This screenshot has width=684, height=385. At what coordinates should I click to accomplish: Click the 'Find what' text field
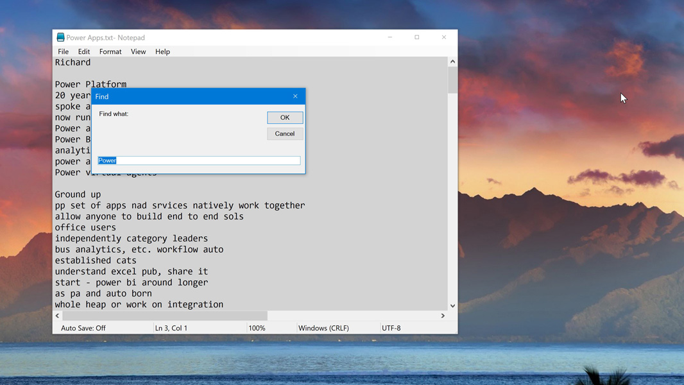(199, 160)
